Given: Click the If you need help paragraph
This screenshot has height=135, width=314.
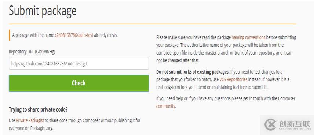Looking at the screenshot, I should [226, 102].
